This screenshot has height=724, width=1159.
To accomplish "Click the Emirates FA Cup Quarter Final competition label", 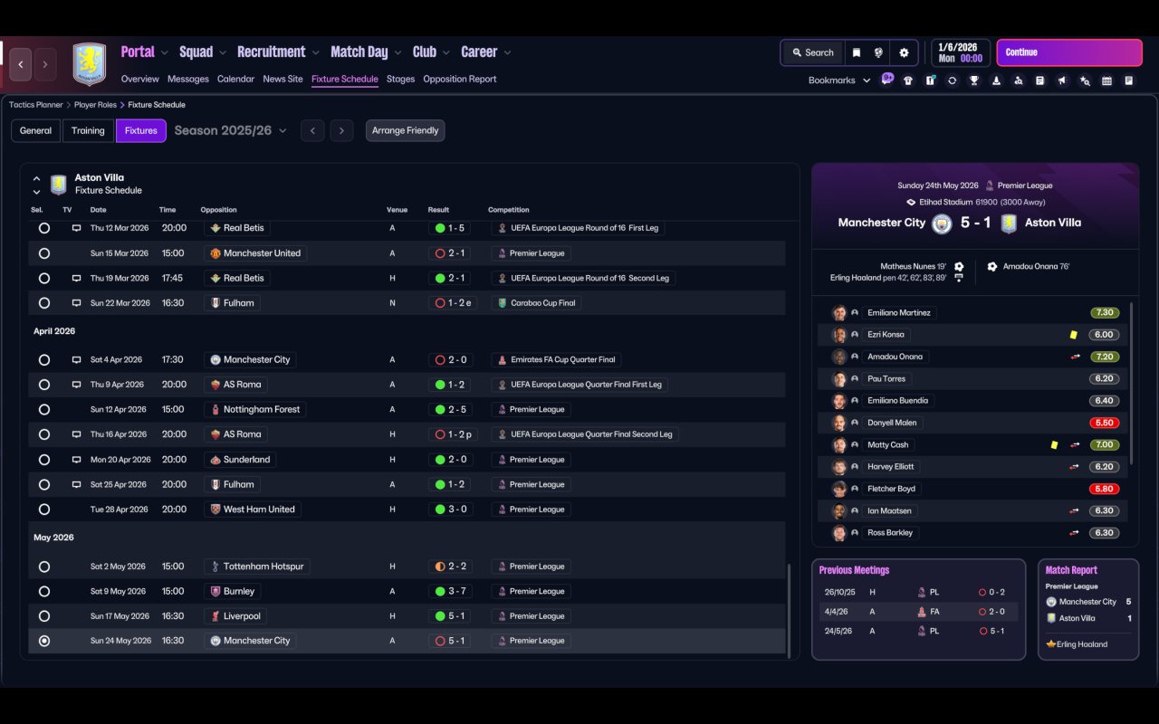I will coord(557,360).
